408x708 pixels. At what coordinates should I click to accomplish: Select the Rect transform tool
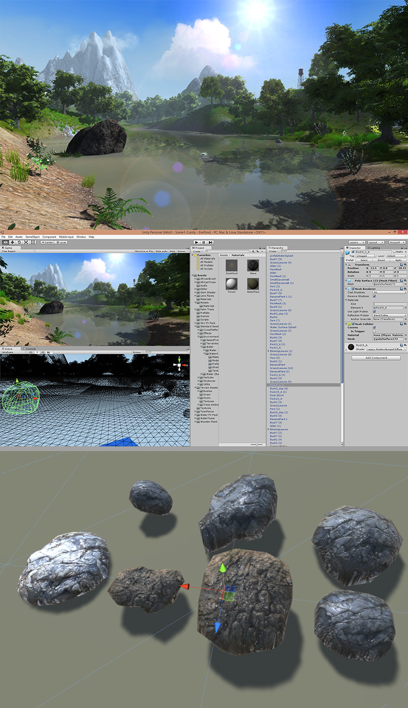pyautogui.click(x=33, y=242)
